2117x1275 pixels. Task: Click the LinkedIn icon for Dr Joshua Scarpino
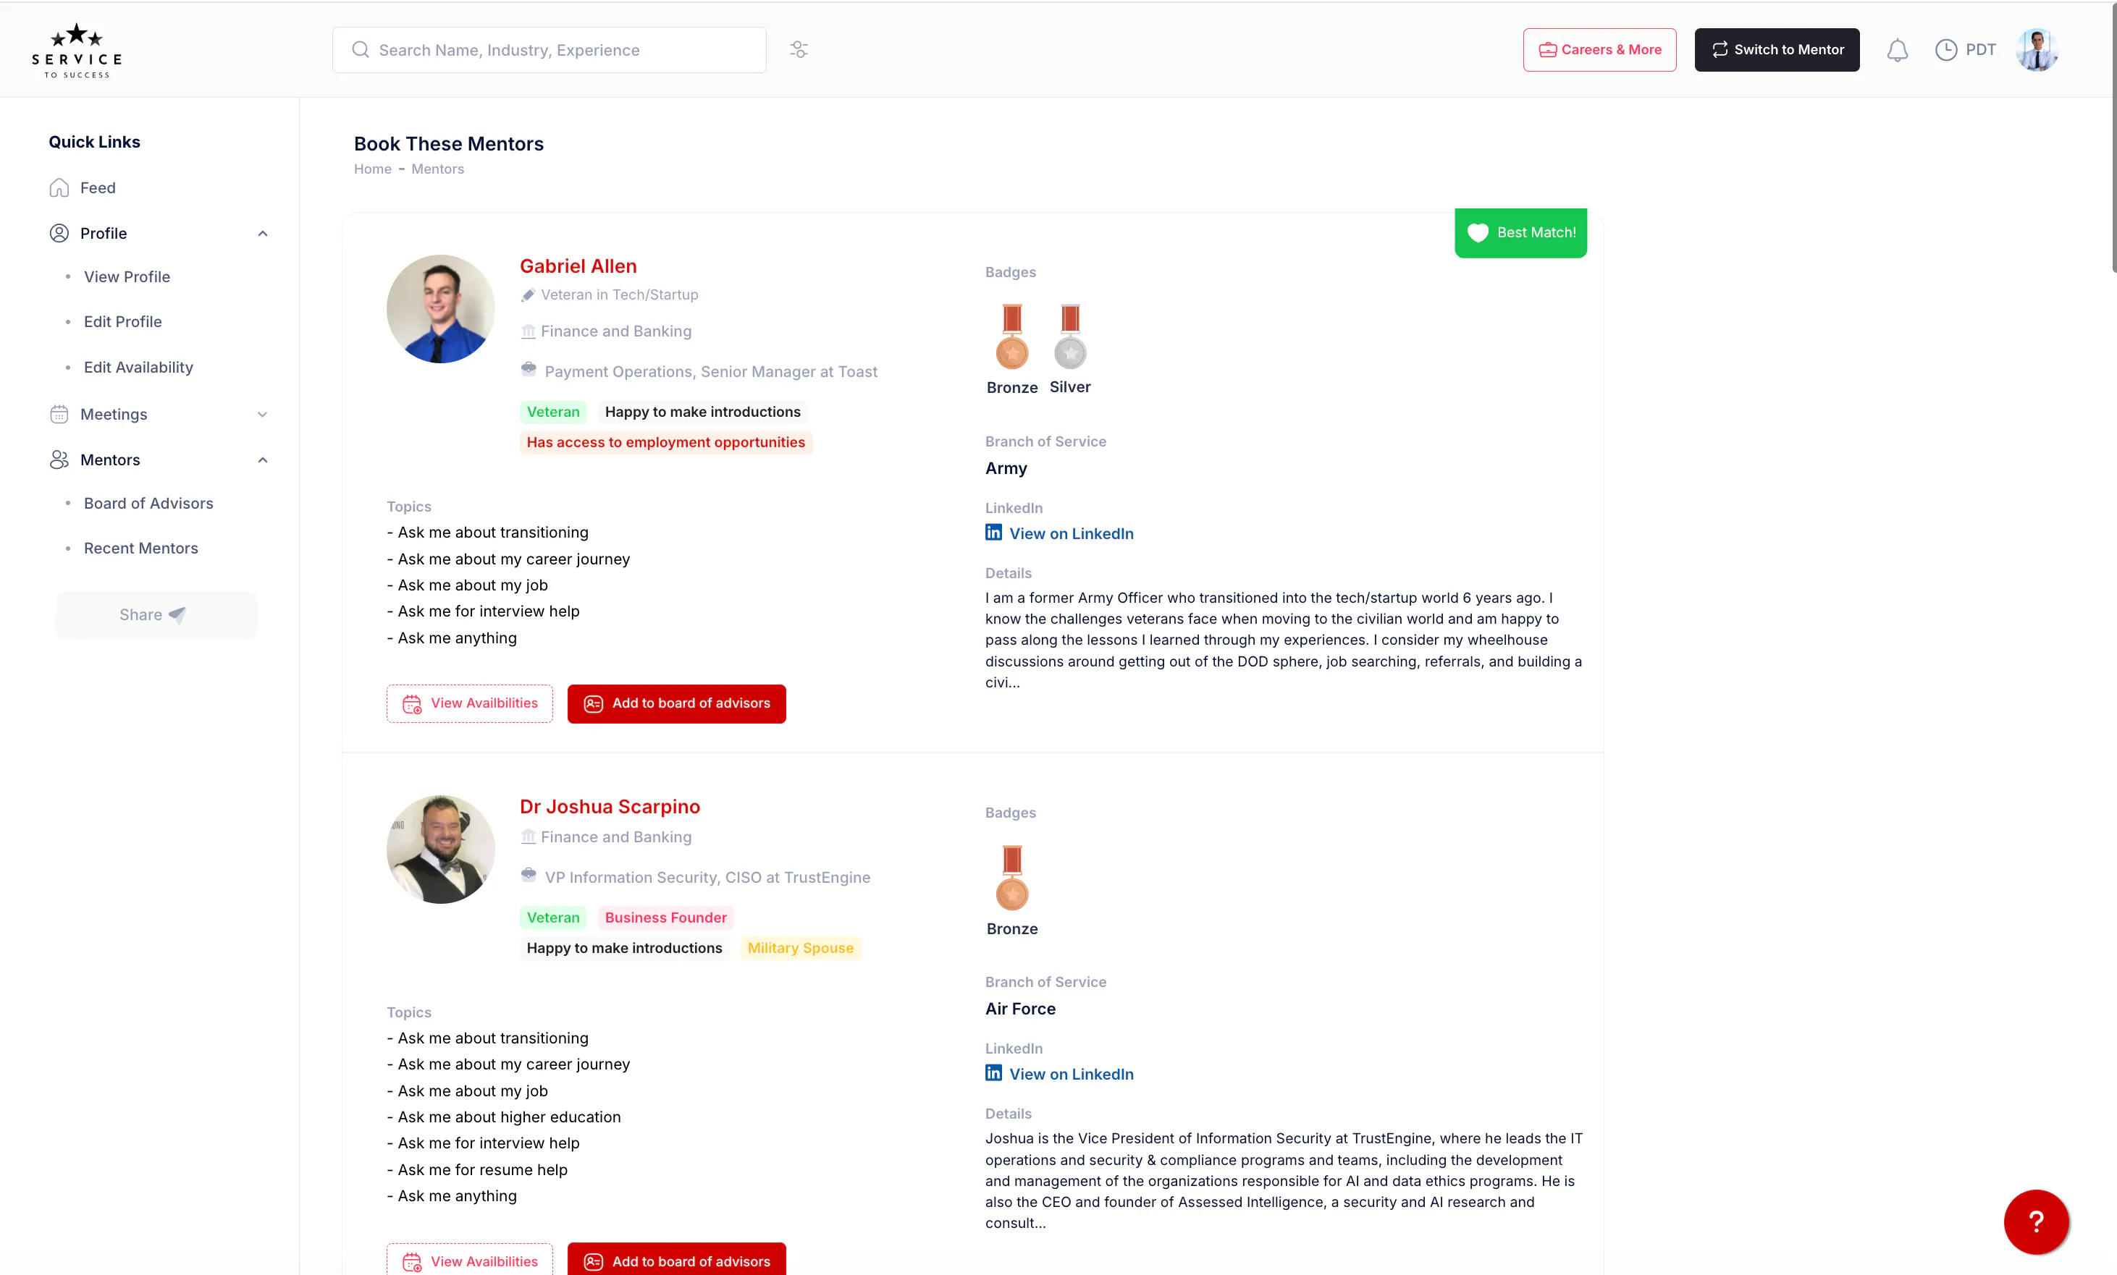click(993, 1072)
